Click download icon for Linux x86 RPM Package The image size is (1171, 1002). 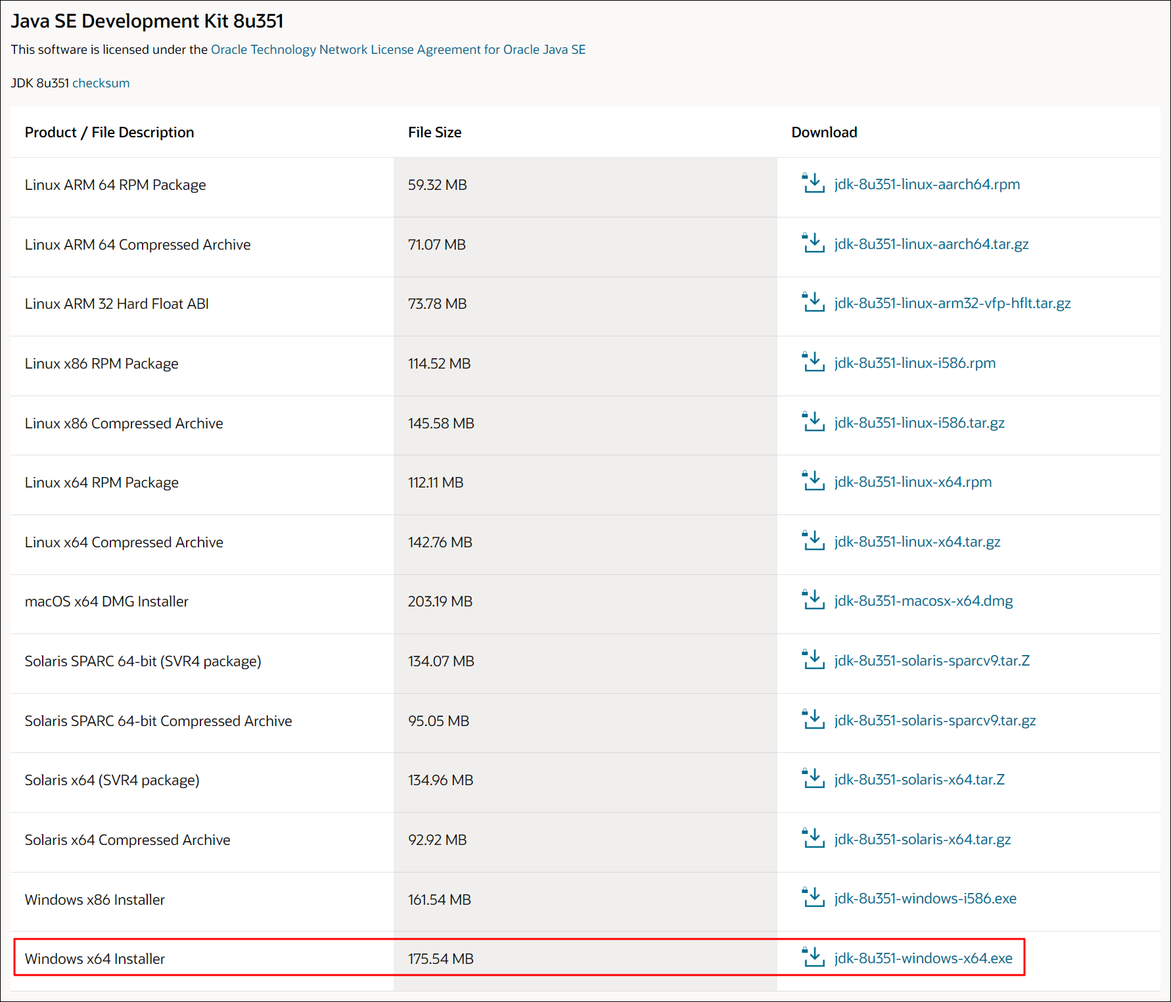pyautogui.click(x=813, y=362)
